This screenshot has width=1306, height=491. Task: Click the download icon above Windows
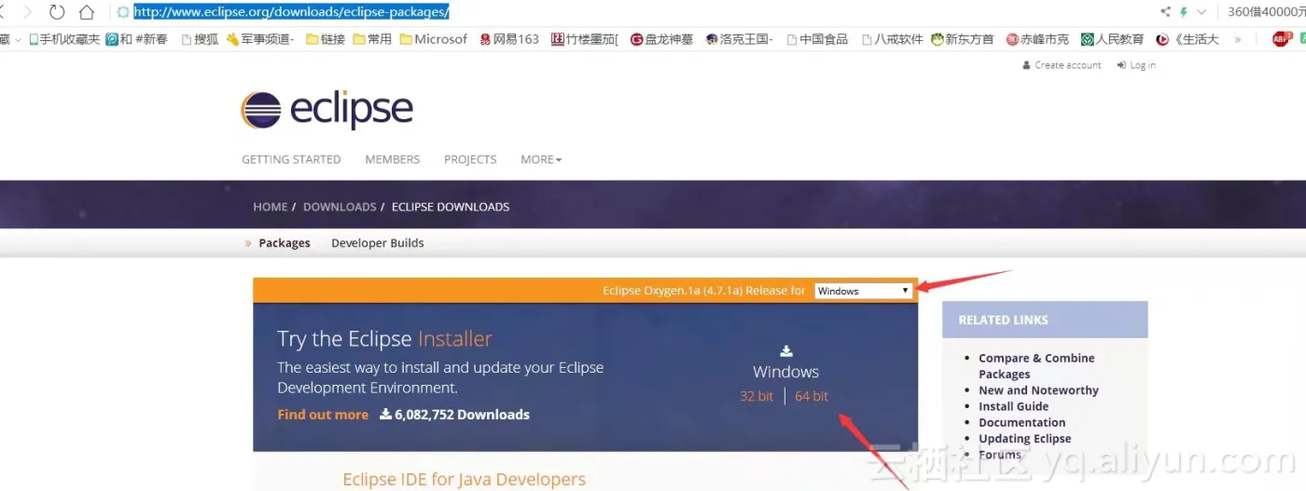[x=786, y=351]
